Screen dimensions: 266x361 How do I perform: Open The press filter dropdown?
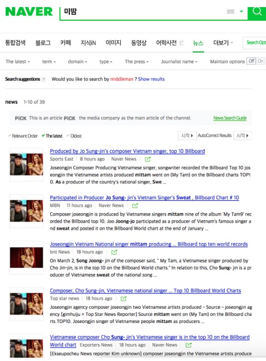(x=137, y=62)
